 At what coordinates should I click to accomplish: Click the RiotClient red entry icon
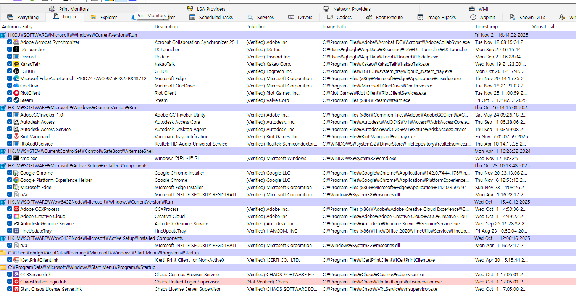(16, 93)
